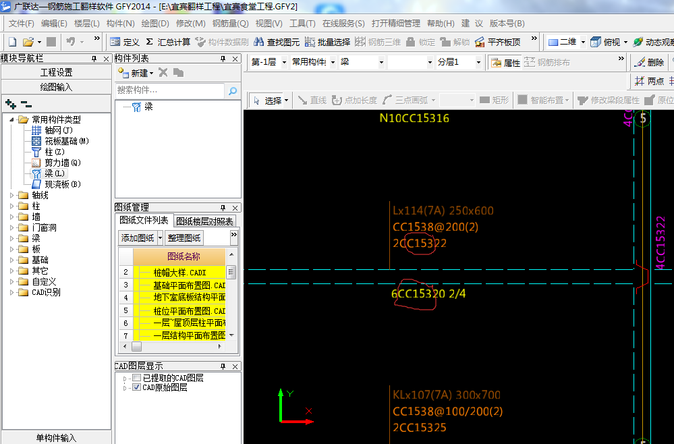Open the 工具(T) menu
Viewport: 674px width, 444px height.
[x=302, y=23]
